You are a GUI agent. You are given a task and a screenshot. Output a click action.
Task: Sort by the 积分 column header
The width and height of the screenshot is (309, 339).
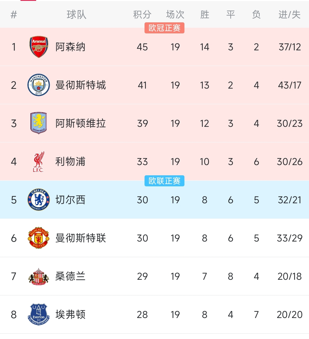pyautogui.click(x=142, y=15)
